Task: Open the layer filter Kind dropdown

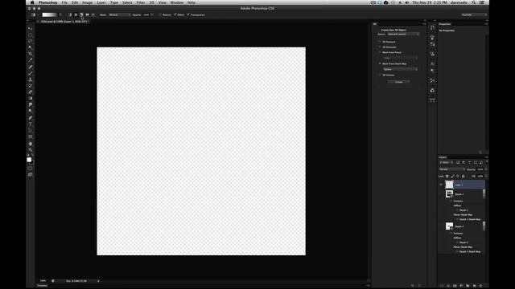Action: 447,162
